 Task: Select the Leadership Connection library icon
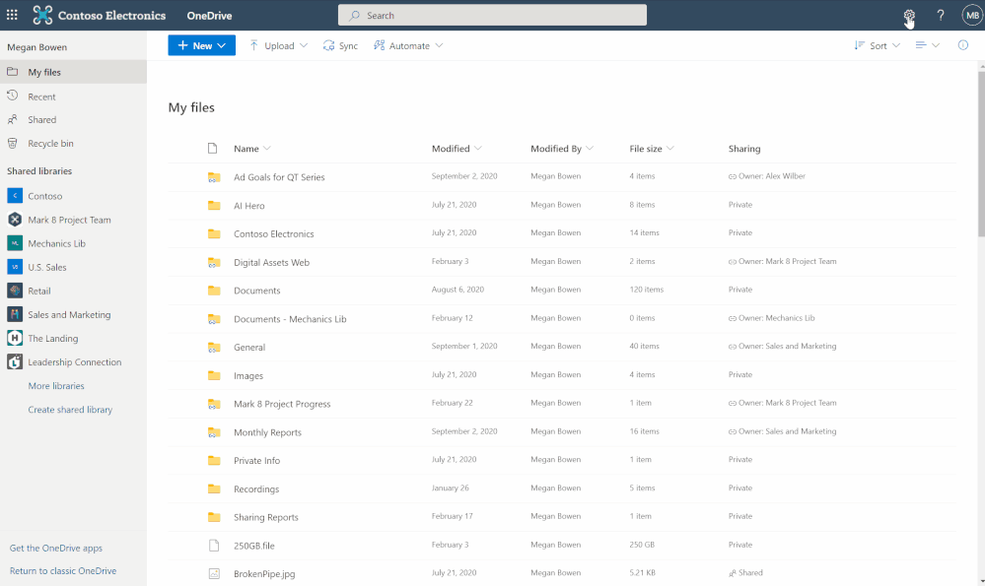point(15,362)
